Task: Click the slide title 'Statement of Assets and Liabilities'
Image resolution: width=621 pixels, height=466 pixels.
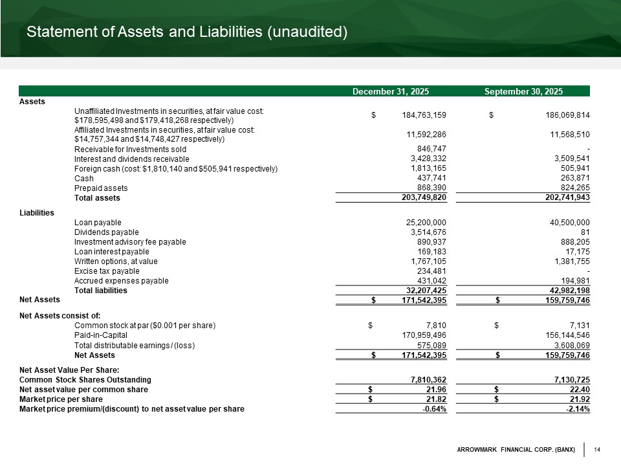Action: [183, 32]
